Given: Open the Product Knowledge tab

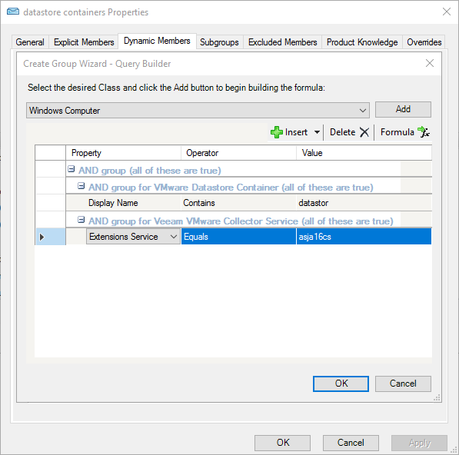Looking at the screenshot, I should [x=362, y=42].
